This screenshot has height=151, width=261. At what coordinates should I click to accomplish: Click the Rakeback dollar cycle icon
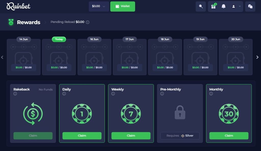click(x=33, y=114)
